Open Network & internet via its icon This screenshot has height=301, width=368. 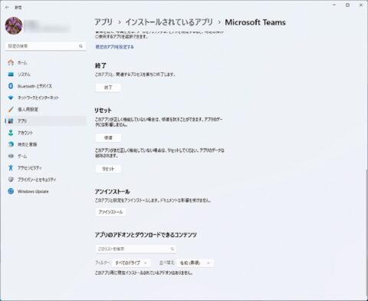click(11, 98)
